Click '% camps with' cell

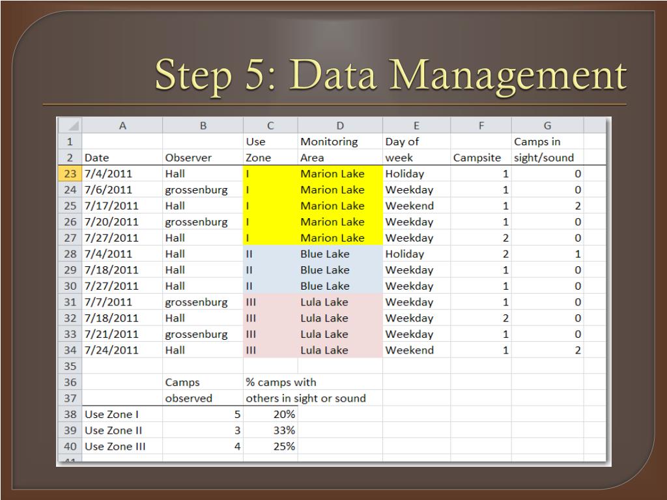click(x=281, y=382)
